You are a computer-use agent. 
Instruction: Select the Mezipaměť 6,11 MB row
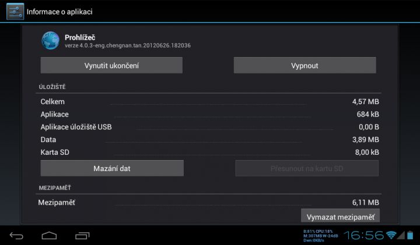coord(208,203)
